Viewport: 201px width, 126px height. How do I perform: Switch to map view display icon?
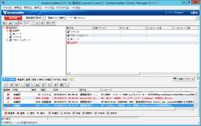[16, 23]
